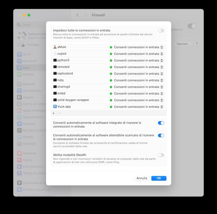The height and width of the screenshot is (214, 217).
Task: Click the Vuze.app icon
Action: pos(55,106)
